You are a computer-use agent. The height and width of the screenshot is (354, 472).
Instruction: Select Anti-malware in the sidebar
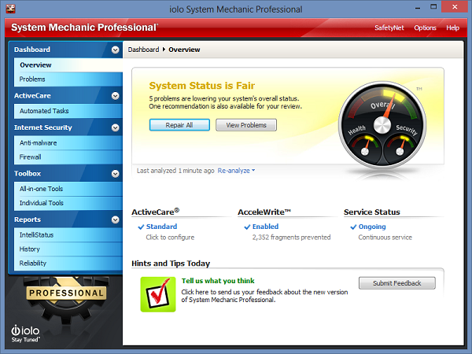(38, 143)
